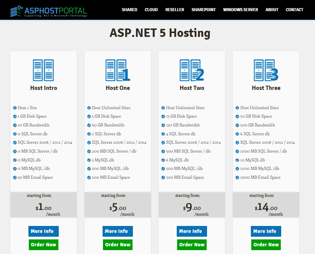Image resolution: width=315 pixels, height=254 pixels.
Task: Click the Host Intro server icon
Action: (43, 70)
